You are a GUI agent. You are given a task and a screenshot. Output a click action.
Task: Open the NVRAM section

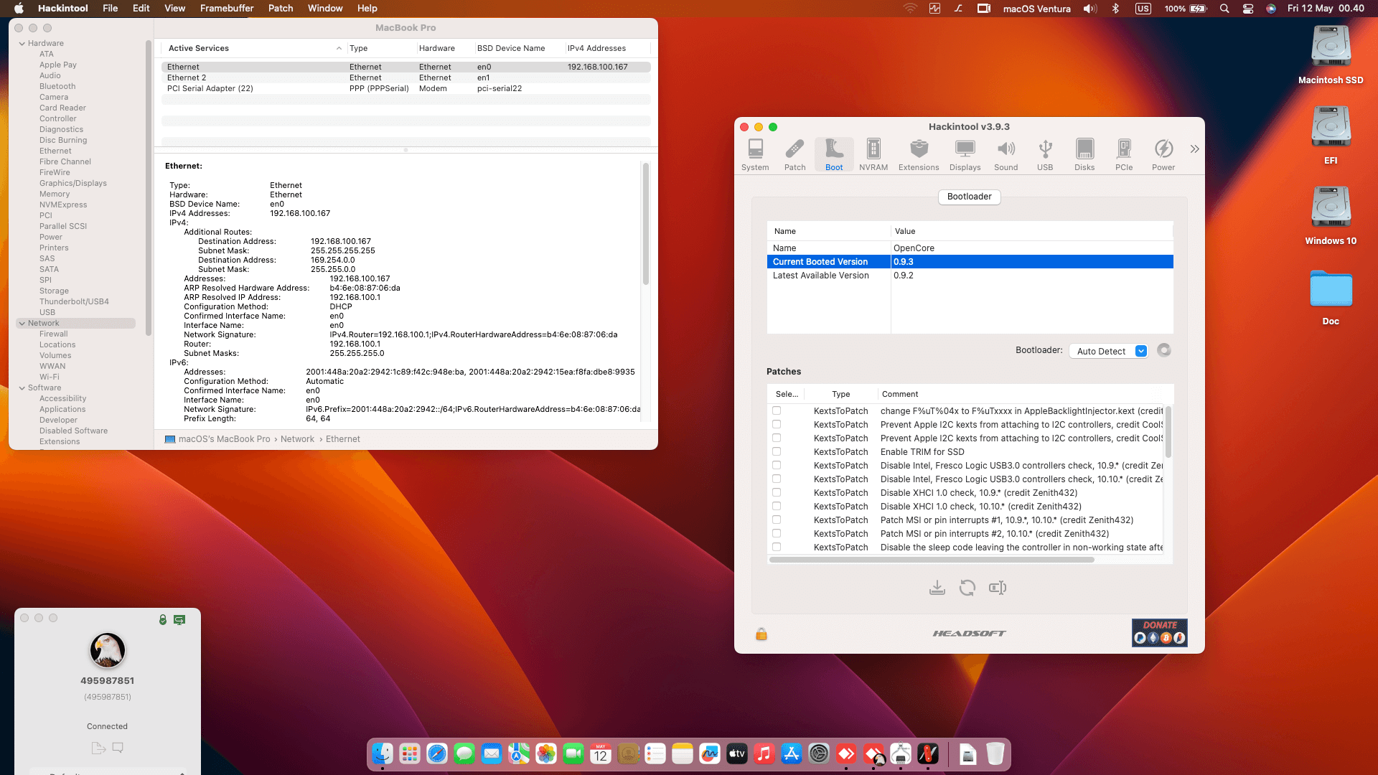tap(873, 152)
